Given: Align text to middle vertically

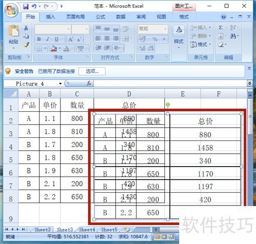Looking at the screenshot, I should pos(107,29).
